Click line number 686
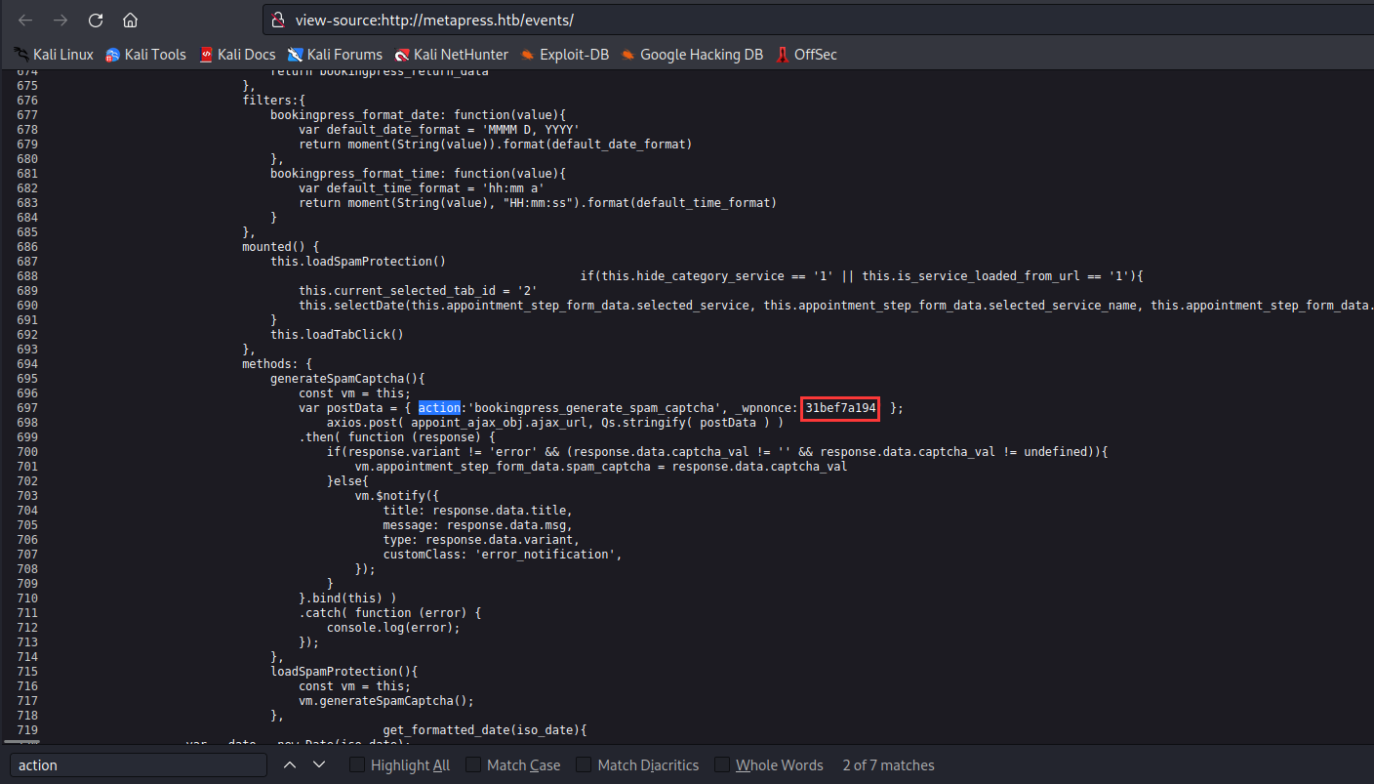Image resolution: width=1374 pixels, height=784 pixels. click(27, 247)
